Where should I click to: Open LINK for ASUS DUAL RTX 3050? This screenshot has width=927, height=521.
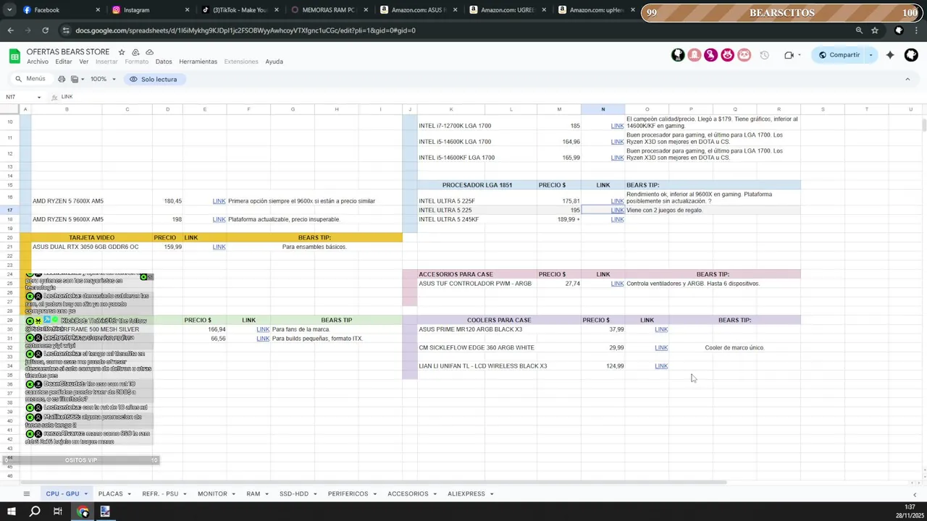(219, 247)
